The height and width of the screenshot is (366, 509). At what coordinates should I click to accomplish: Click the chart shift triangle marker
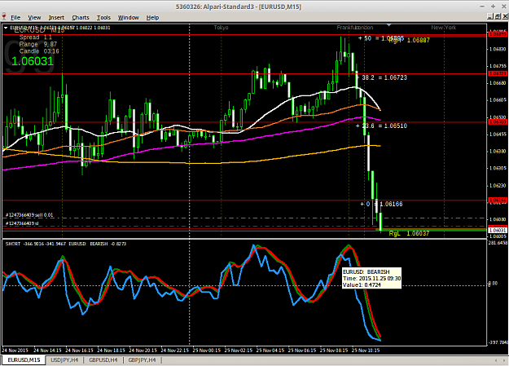point(389,25)
